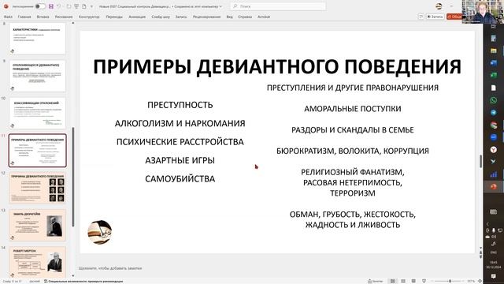Click the text ПСИХИЧЕСКИЕ РАССТРОЙСТВА
Viewport: 504px width, 284px height.
pos(180,142)
